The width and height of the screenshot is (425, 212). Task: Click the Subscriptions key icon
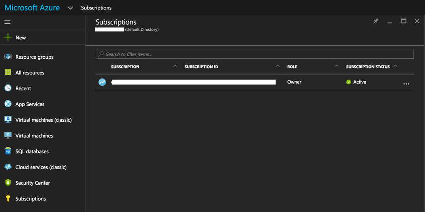click(8, 199)
